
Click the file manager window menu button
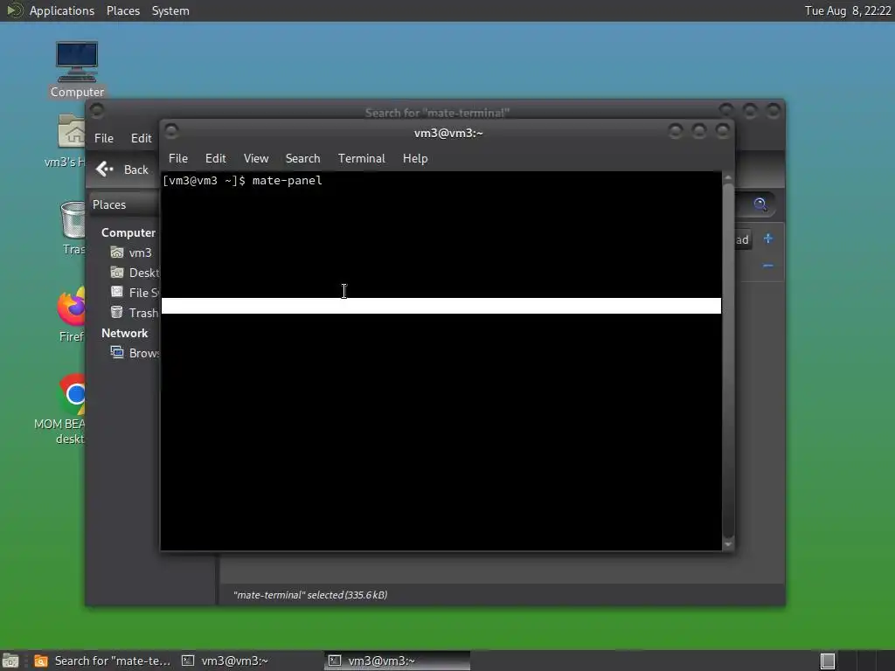click(x=97, y=110)
